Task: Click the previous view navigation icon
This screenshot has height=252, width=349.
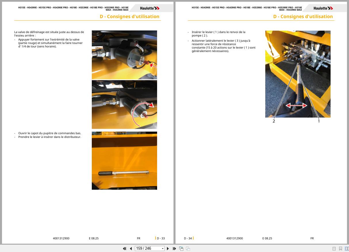Action: click(x=181, y=249)
